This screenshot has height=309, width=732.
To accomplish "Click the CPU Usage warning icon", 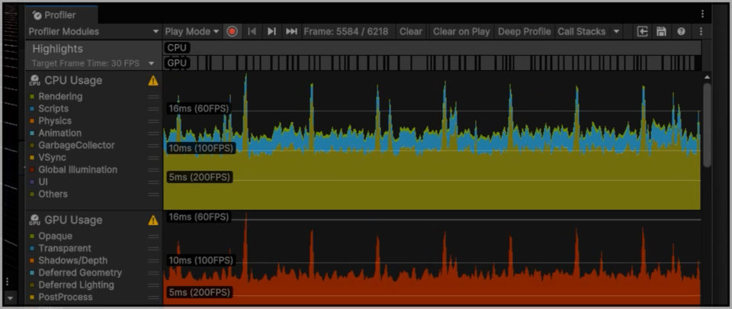I will (x=153, y=80).
